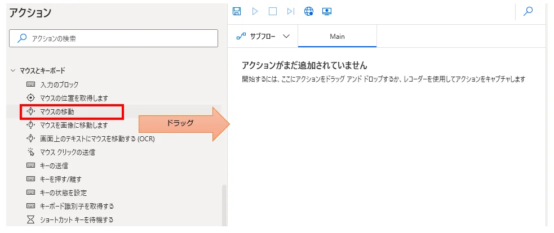The height and width of the screenshot is (233, 554).
Task: Select マウス クリックの送信 action
Action: [67, 152]
